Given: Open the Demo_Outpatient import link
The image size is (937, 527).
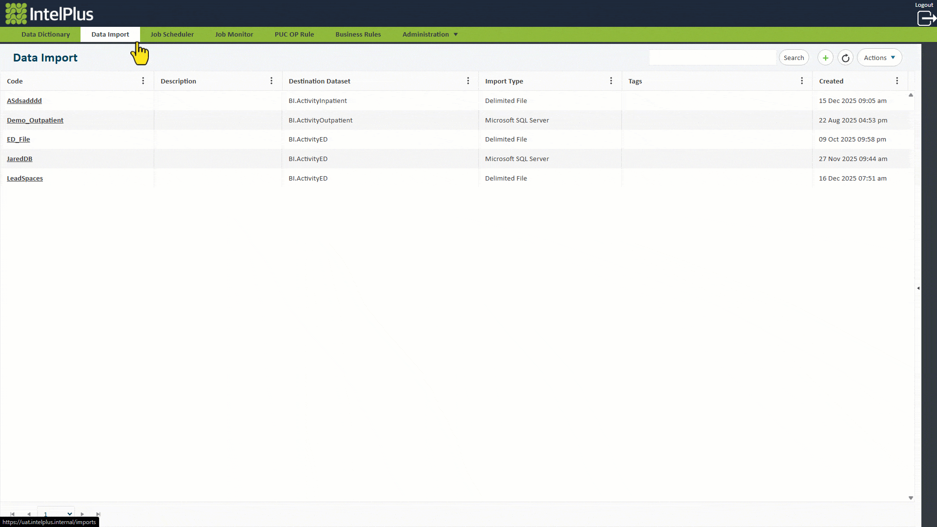Looking at the screenshot, I should [x=35, y=120].
